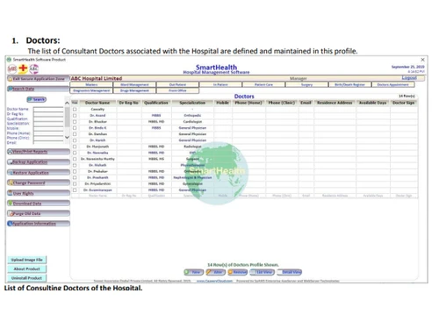The image size is (439, 329).
Task: Check the Dr. Prashanth row checkbox
Action: click(x=75, y=178)
